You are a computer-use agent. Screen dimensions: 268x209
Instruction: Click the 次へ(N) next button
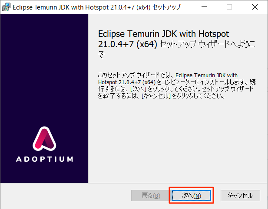click(x=191, y=196)
